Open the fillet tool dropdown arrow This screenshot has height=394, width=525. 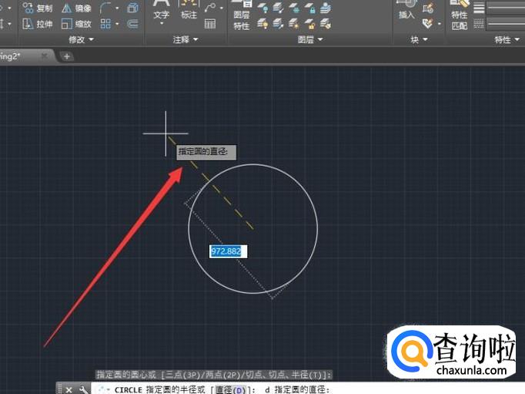pos(115,8)
